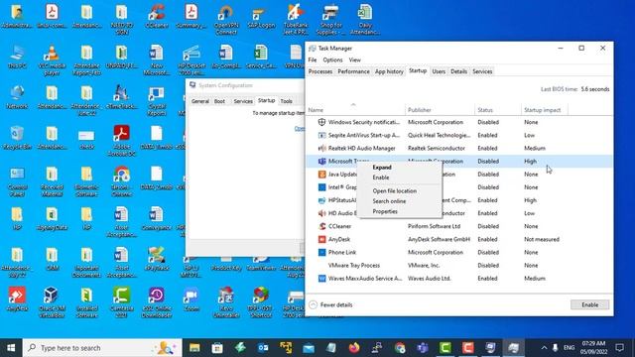The image size is (635, 357).
Task: Switch to the Users tab
Action: 439,71
